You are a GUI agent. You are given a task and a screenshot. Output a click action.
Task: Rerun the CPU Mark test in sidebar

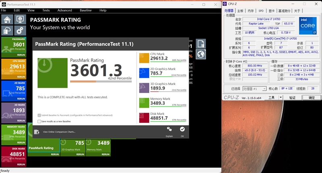pyautogui.click(x=21, y=77)
